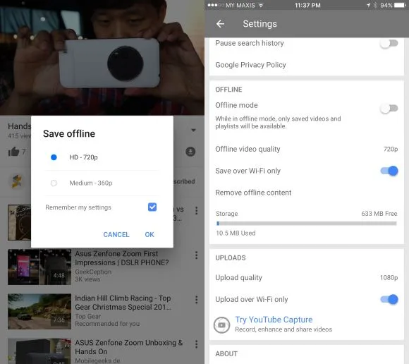The width and height of the screenshot is (409, 364).
Task: Tap the GeekCeption channel name
Action: click(93, 272)
